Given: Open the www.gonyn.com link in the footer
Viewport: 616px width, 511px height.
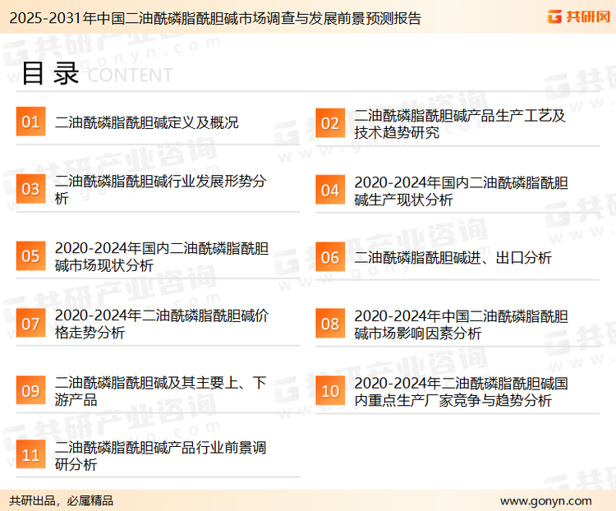Looking at the screenshot, I should click(545, 501).
